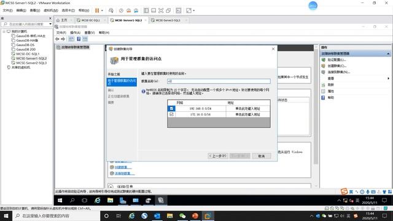Click the stretch guest display icon
This screenshot has width=393, height=221.
189,10
